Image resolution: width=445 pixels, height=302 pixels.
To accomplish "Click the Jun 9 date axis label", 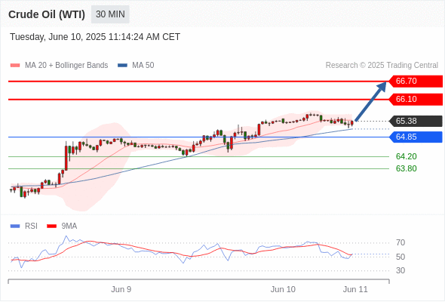I will click(x=121, y=289).
